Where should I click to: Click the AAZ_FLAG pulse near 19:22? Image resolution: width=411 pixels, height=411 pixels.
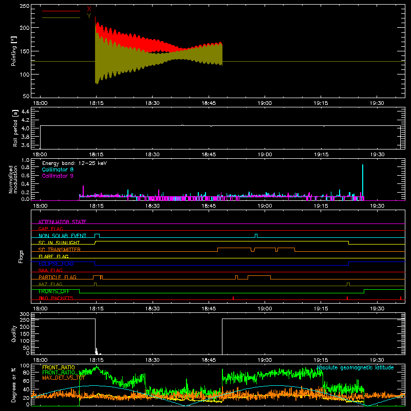point(348,285)
